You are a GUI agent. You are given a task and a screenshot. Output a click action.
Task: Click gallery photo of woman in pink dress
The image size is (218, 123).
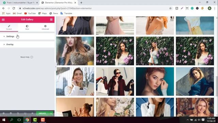pyautogui.click(x=115, y=26)
